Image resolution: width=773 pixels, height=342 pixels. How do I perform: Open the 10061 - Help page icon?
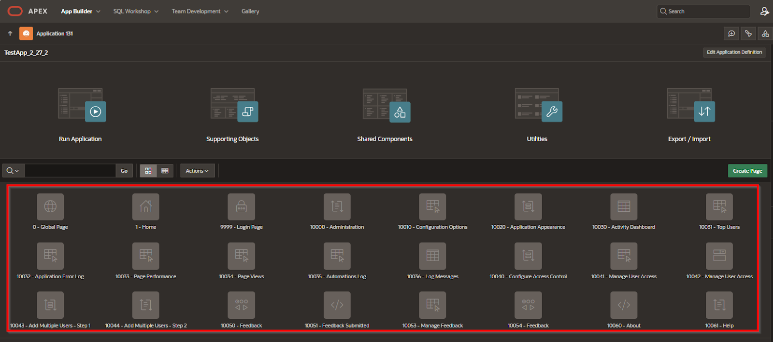719,305
